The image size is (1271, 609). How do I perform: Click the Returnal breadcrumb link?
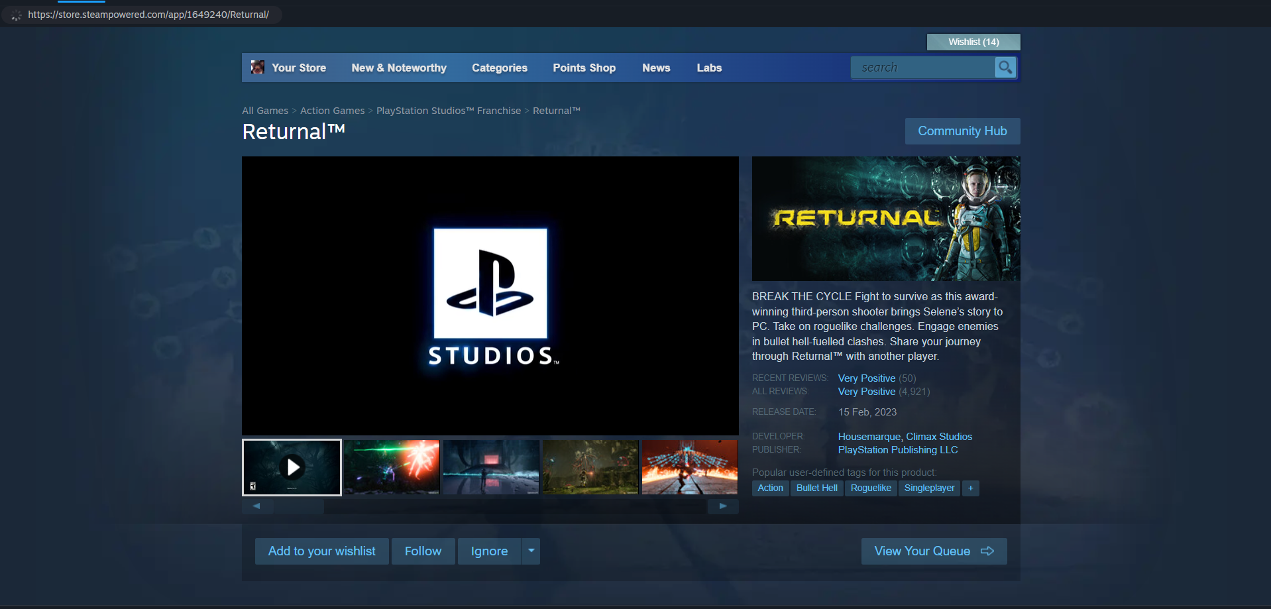tap(557, 111)
